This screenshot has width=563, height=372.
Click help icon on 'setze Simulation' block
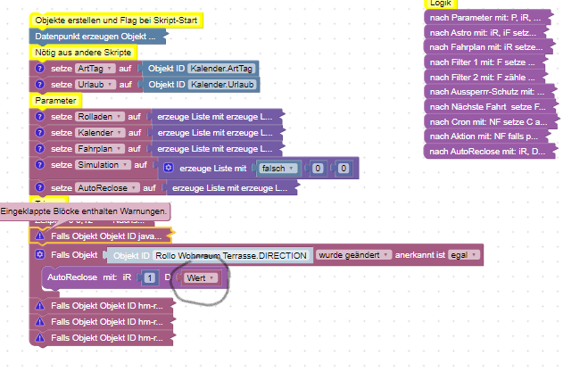pyautogui.click(x=40, y=165)
